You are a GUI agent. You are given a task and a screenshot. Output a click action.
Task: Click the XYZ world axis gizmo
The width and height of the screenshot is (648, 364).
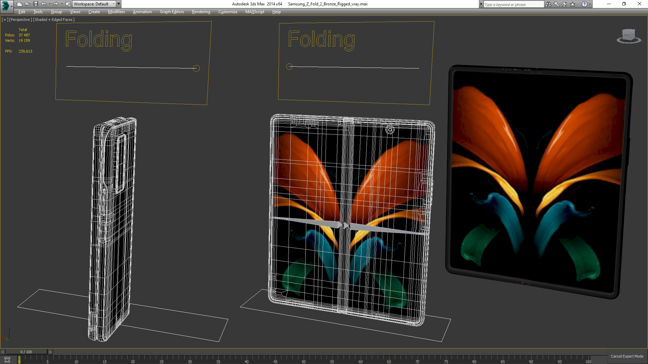click(6, 335)
